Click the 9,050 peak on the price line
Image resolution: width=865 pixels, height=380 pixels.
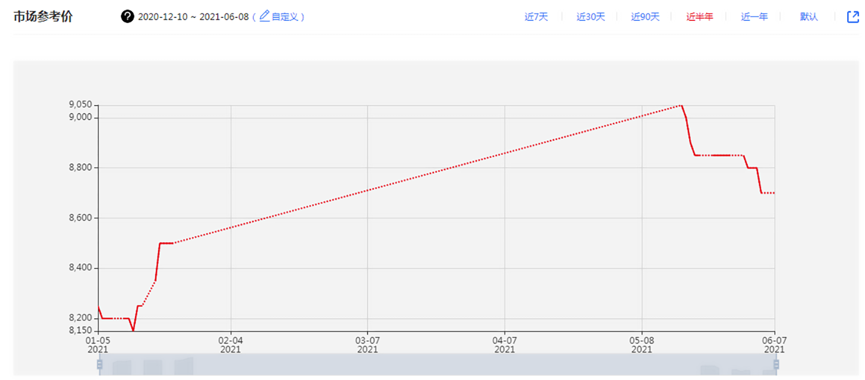(x=680, y=106)
